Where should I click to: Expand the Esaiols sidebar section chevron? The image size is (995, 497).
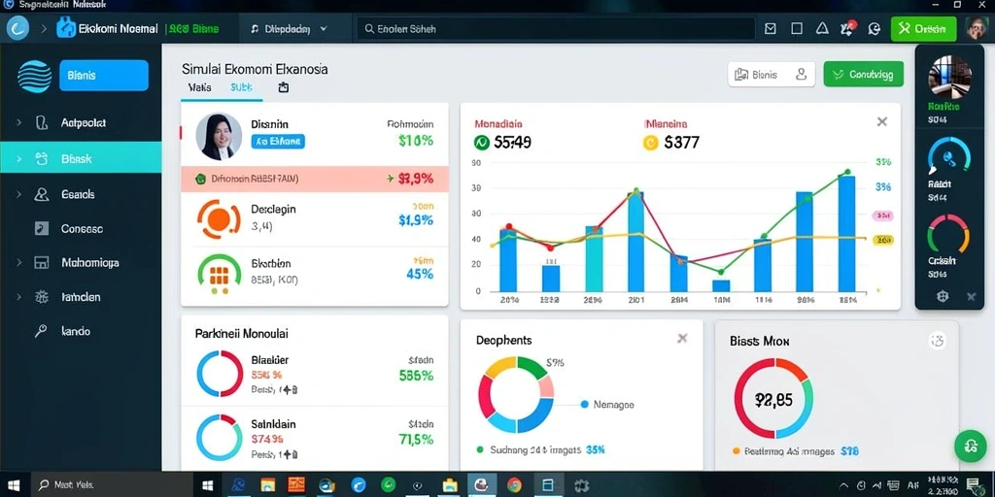point(17,194)
